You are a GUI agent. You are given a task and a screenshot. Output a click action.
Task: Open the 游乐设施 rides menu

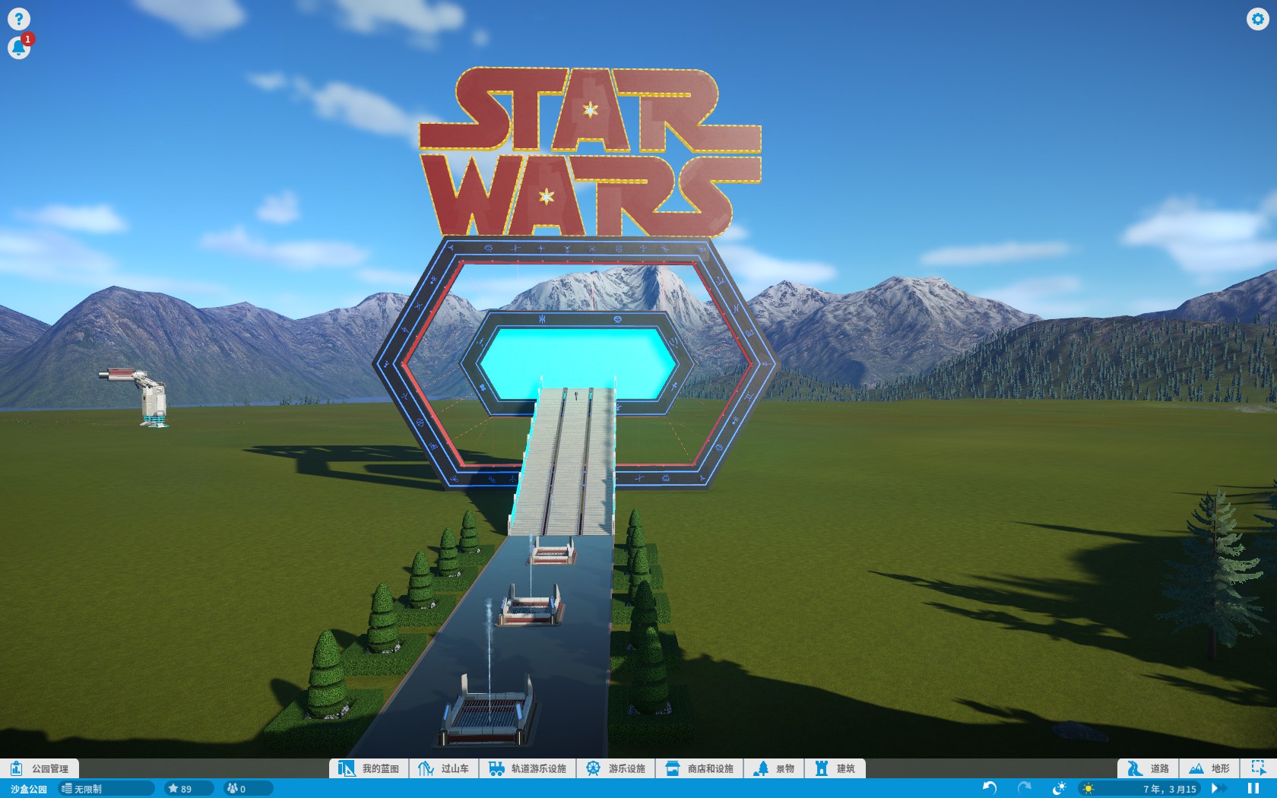click(616, 768)
